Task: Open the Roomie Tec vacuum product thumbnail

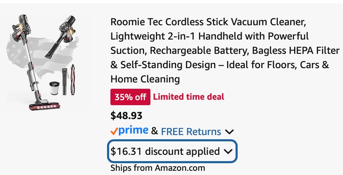Action: pyautogui.click(x=44, y=62)
